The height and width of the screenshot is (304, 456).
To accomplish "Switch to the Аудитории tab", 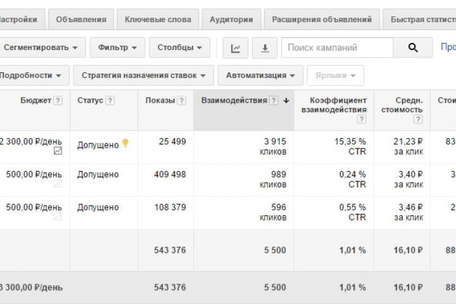I will click(x=232, y=20).
